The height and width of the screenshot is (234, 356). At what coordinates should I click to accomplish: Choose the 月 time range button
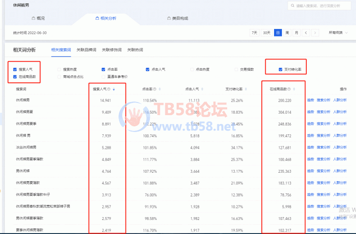[297, 33]
